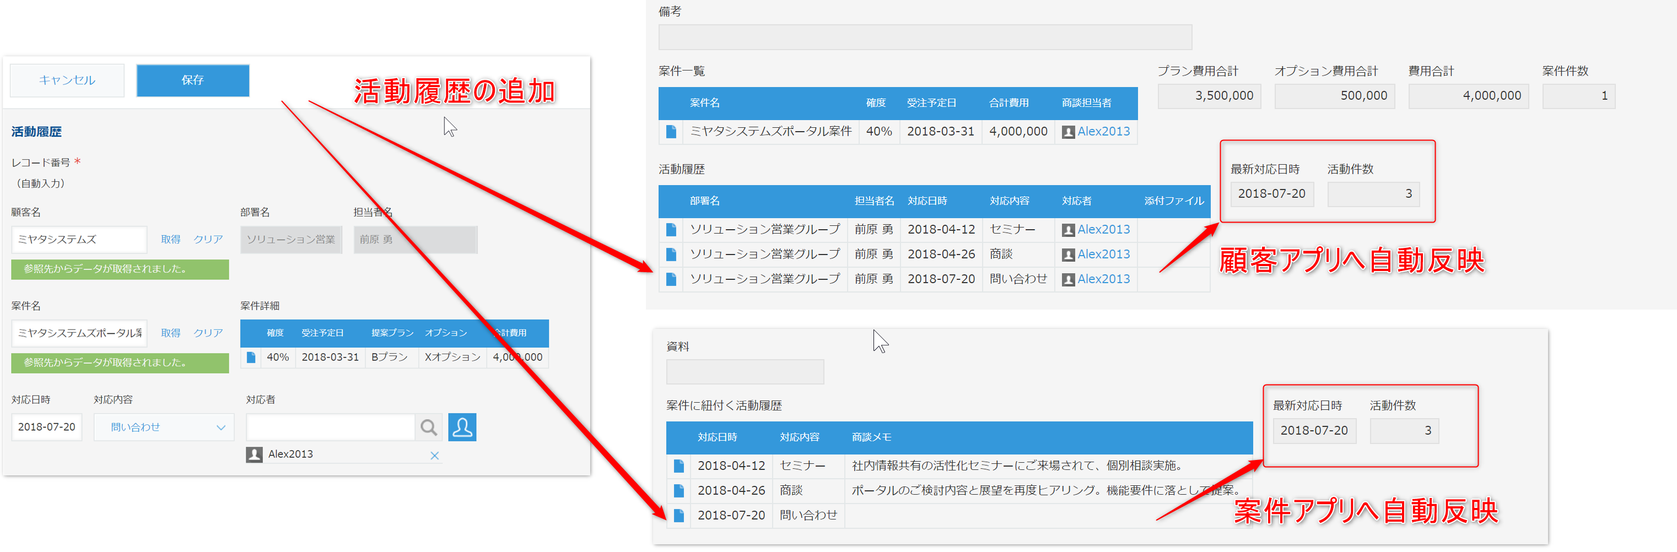
Task: Click 費用合計 value 4,000,000
Action: pyautogui.click(x=1468, y=96)
